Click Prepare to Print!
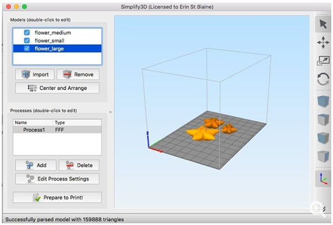This screenshot has height=225, width=333. (x=57, y=197)
